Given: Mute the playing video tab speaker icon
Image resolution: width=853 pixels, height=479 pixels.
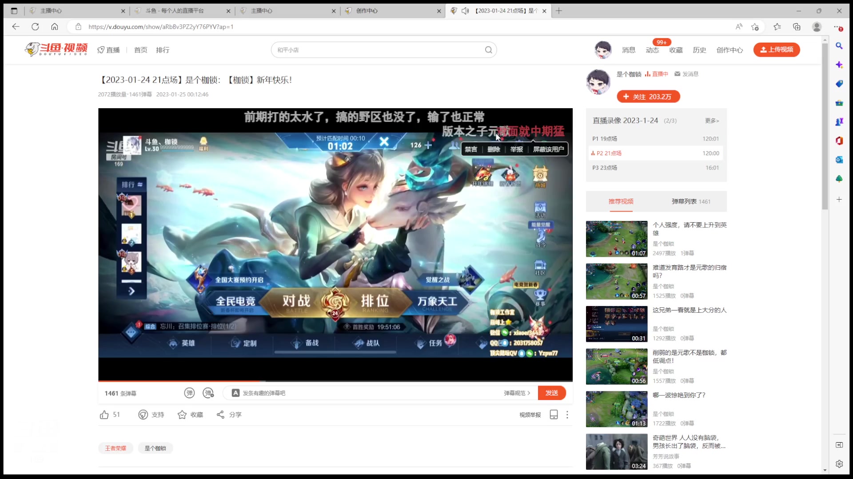Looking at the screenshot, I should 465,11.
